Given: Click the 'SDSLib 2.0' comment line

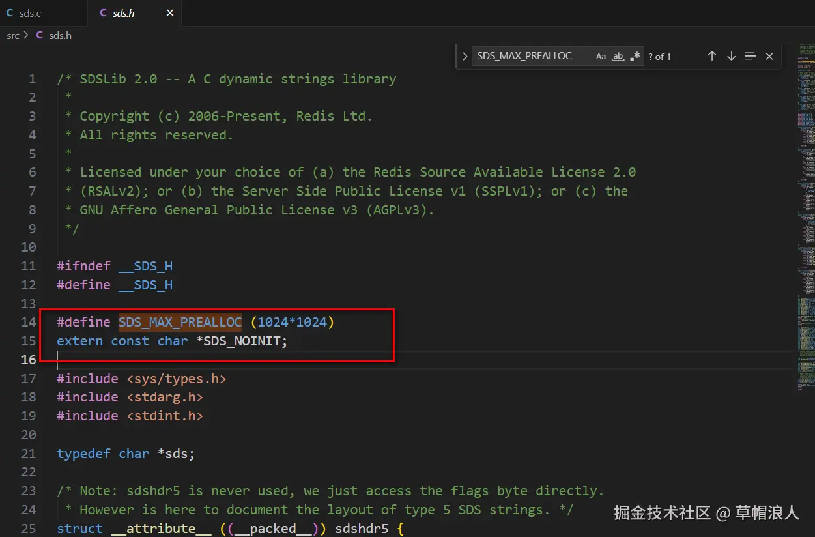Looking at the screenshot, I should (227, 79).
